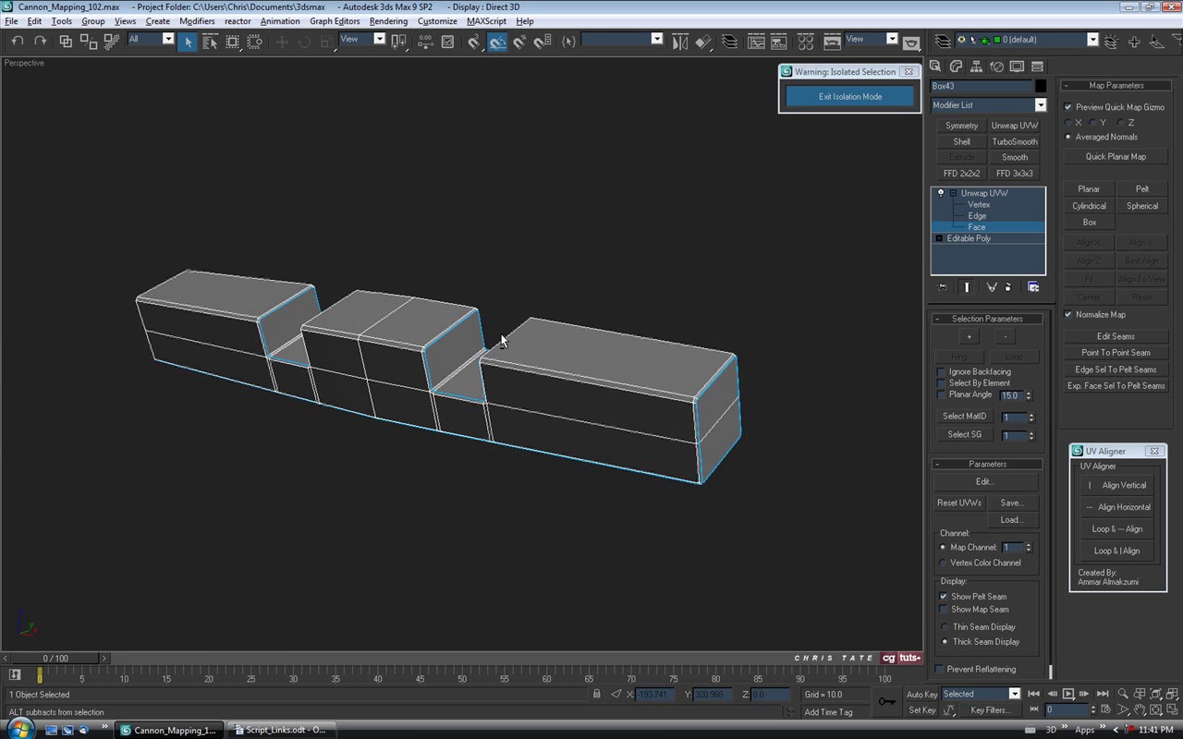Uncheck Show Pelt Seam
The width and height of the screenshot is (1183, 739).
[944, 596]
